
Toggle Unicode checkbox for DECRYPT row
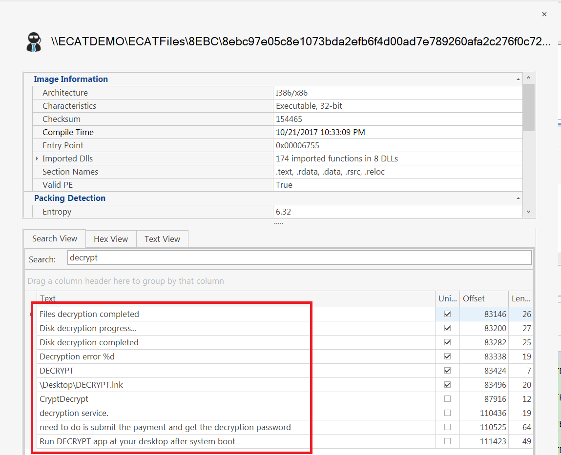coord(447,371)
